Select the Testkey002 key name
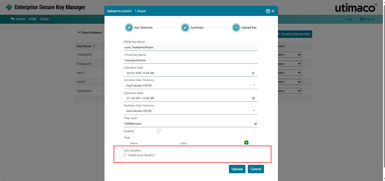The height and width of the screenshot is (181, 385). (x=84, y=55)
